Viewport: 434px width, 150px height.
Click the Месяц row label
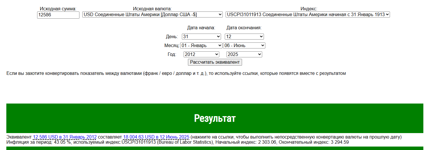click(x=172, y=46)
